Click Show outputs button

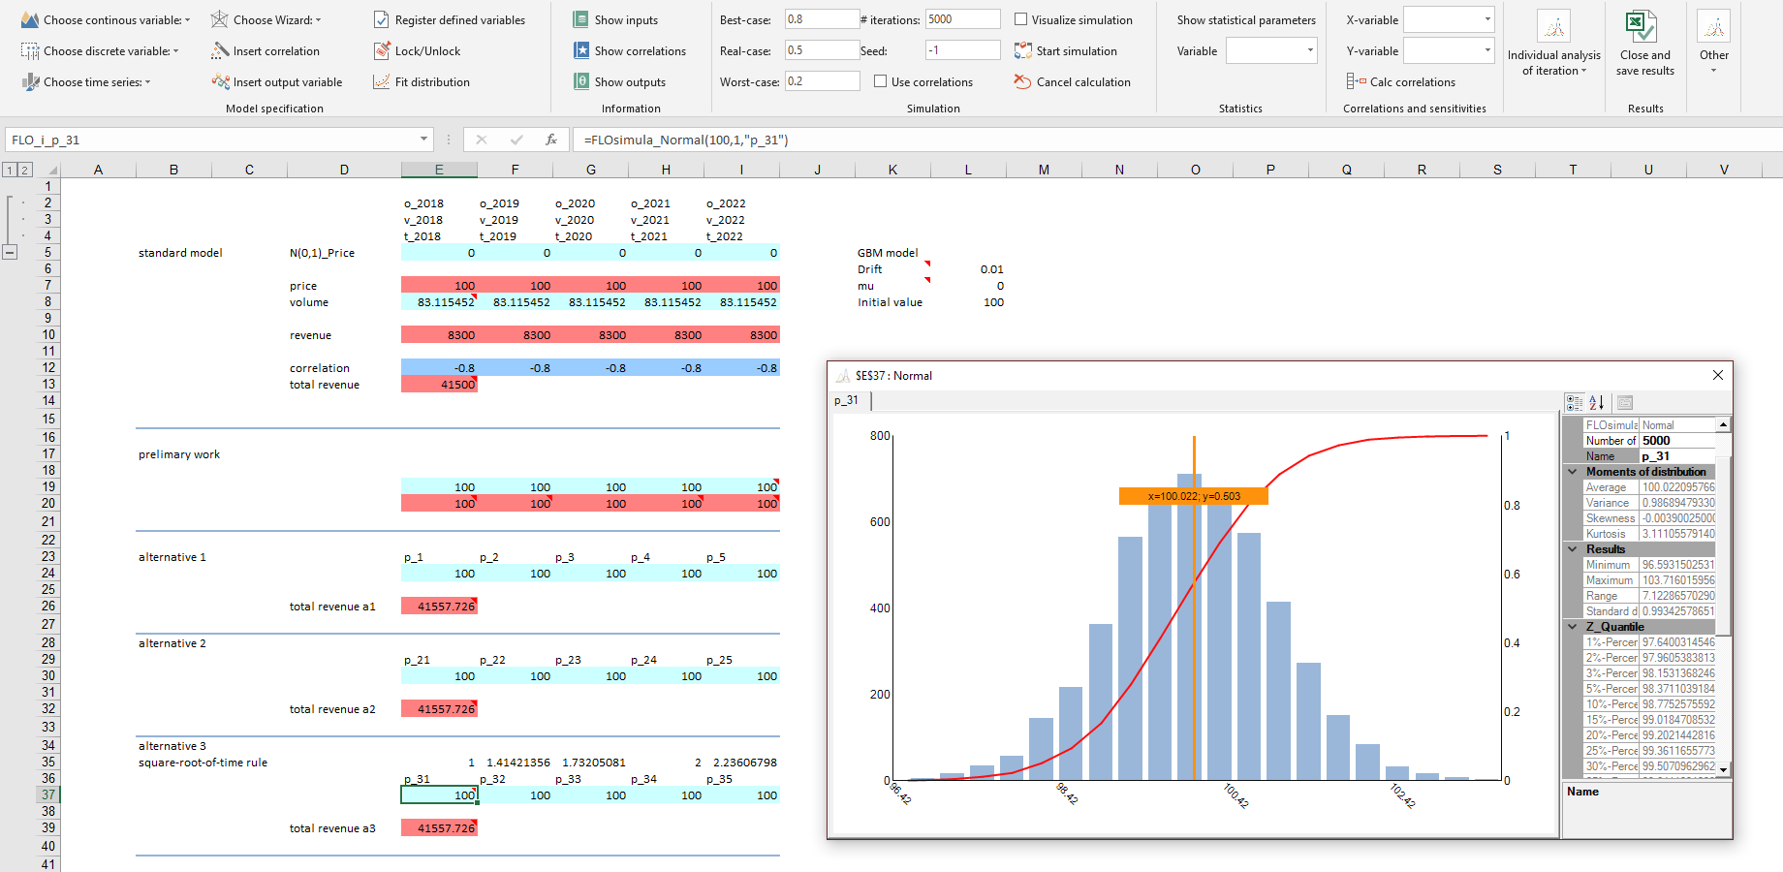pyautogui.click(x=620, y=82)
